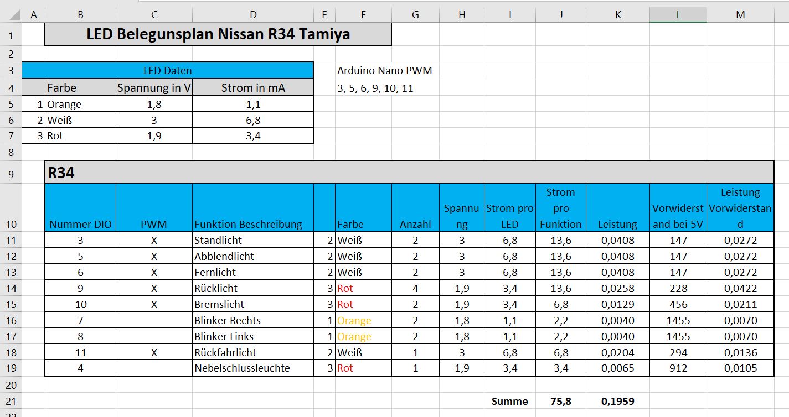Select the Vorwiderstand value '228'
This screenshot has height=417, width=789.
coord(678,288)
